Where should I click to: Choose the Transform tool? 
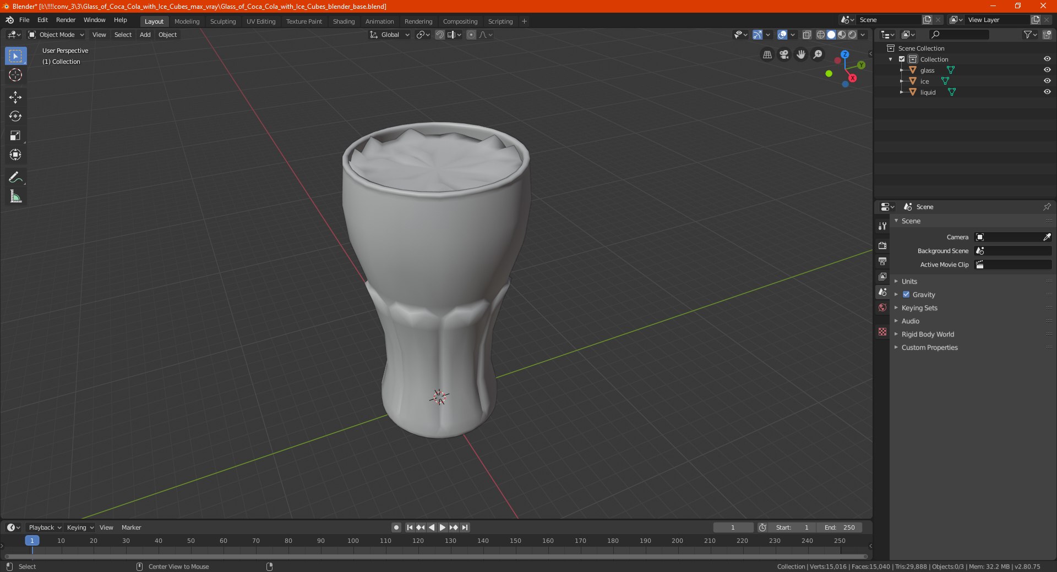(x=15, y=155)
